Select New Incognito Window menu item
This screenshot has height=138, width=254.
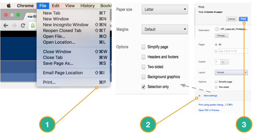pos(65,25)
